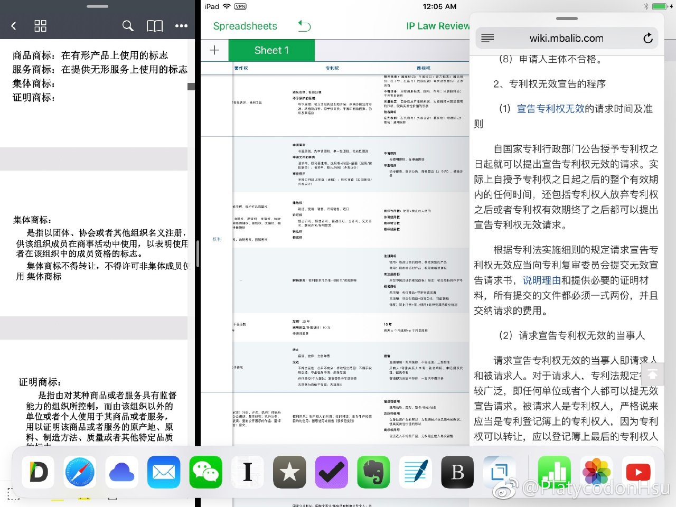This screenshot has height=507, width=676.
Task: Add a new sheet with the plus button
Action: [214, 50]
